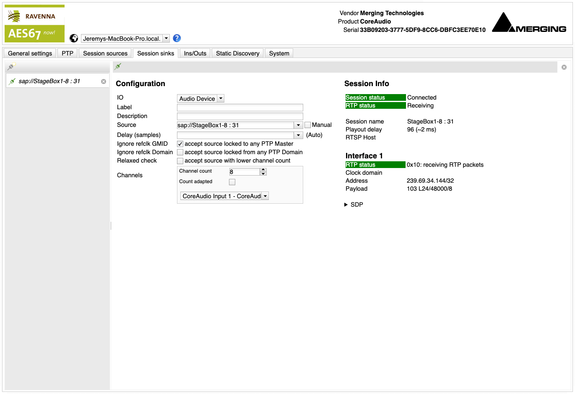
Task: Click the RAVENNA AES67 logo
Action: [34, 24]
